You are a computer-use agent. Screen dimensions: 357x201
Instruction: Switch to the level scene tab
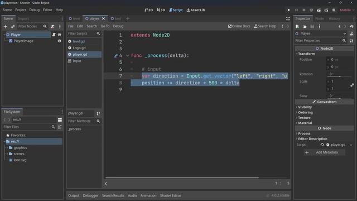click(74, 18)
